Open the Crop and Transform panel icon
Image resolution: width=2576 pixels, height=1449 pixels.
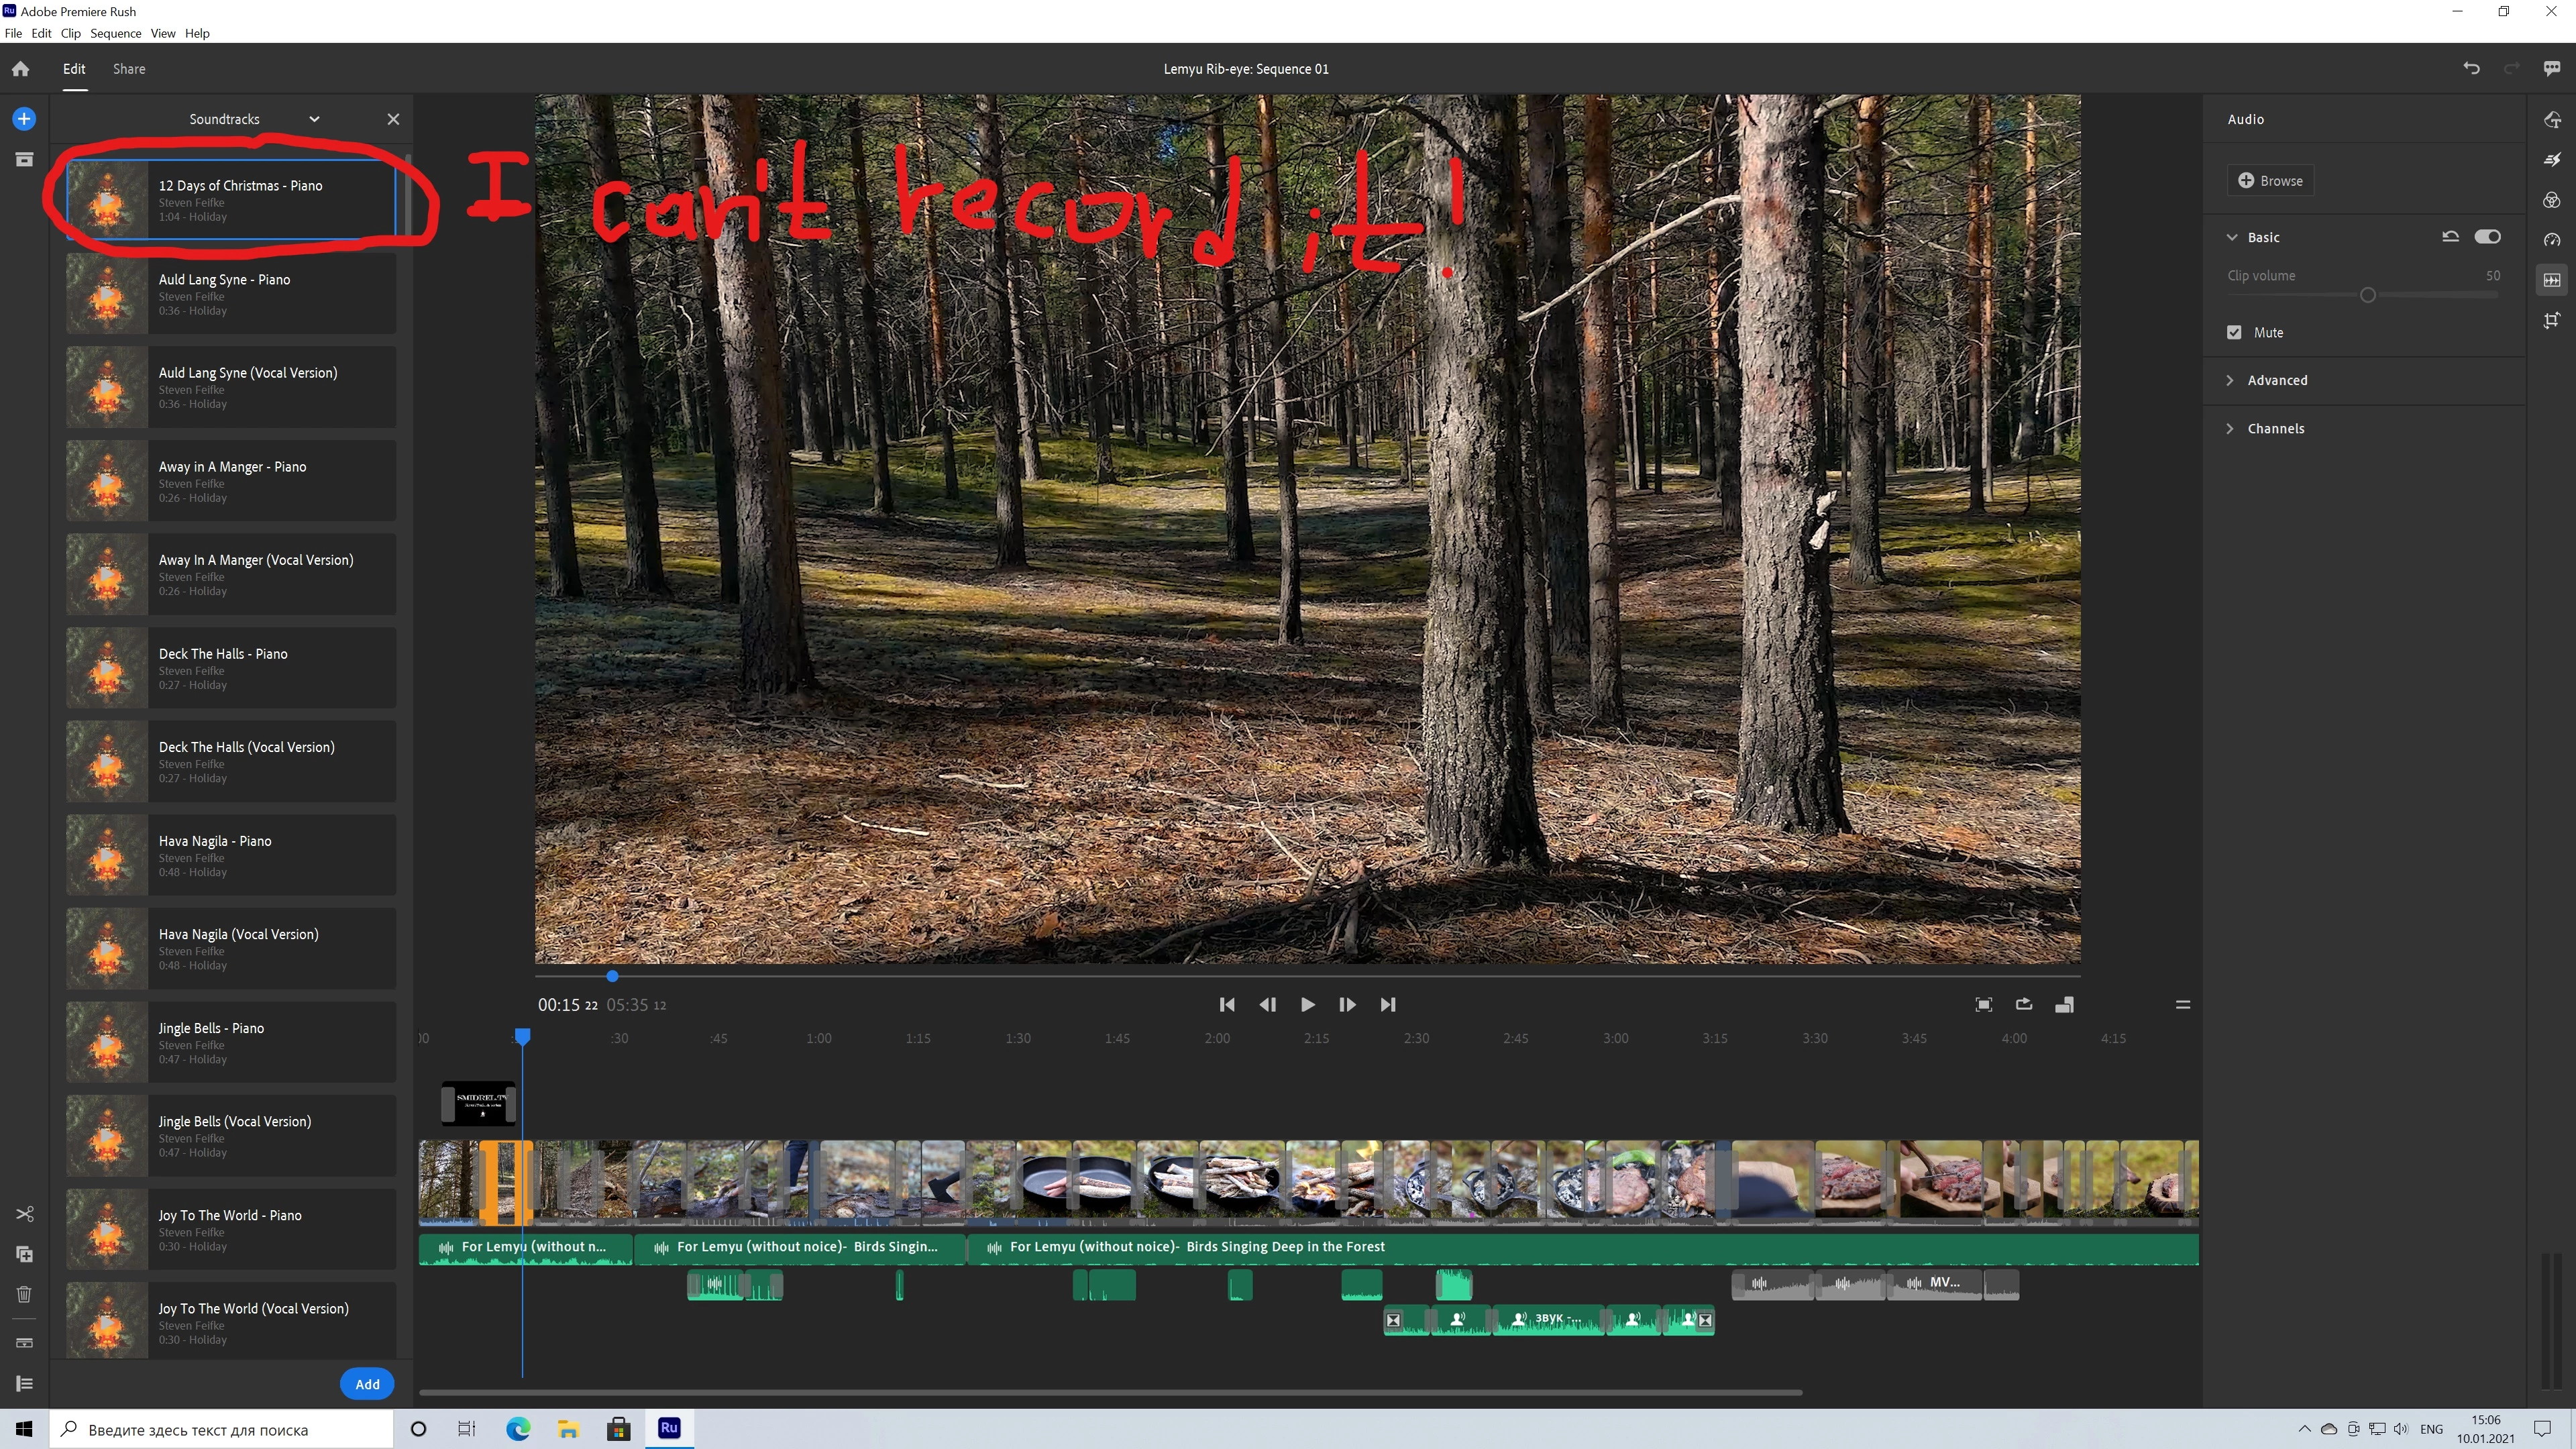coord(2552,320)
